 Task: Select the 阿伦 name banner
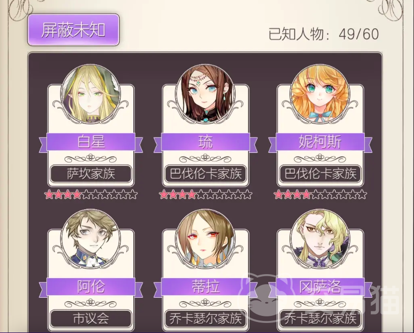(91, 287)
